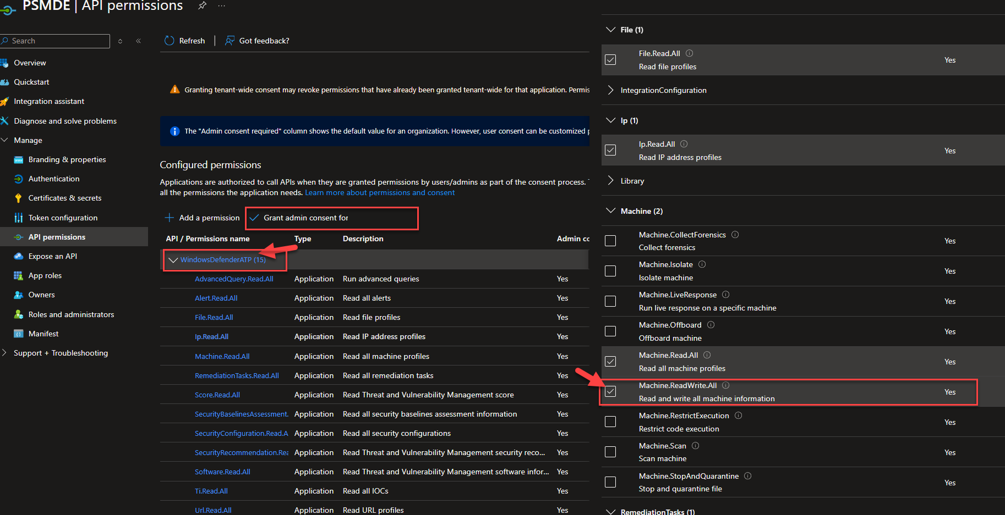
Task: Open Learn more about permissions and consent link
Action: [380, 193]
